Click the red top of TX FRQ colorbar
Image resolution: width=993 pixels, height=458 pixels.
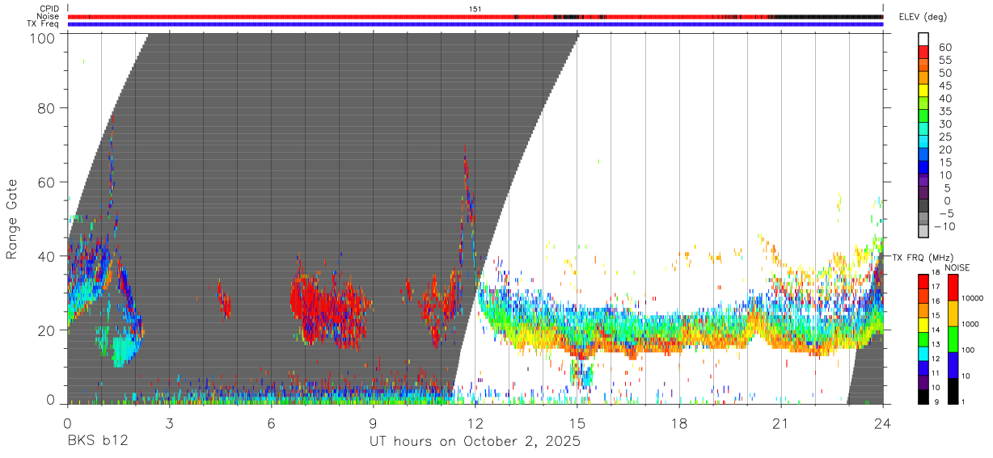coord(923,280)
